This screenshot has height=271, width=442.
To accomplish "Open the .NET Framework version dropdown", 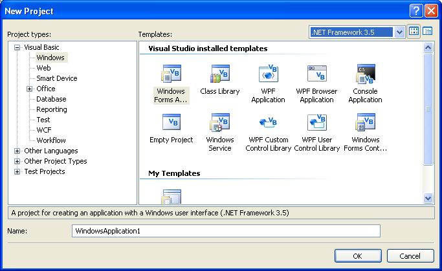I will tap(399, 32).
